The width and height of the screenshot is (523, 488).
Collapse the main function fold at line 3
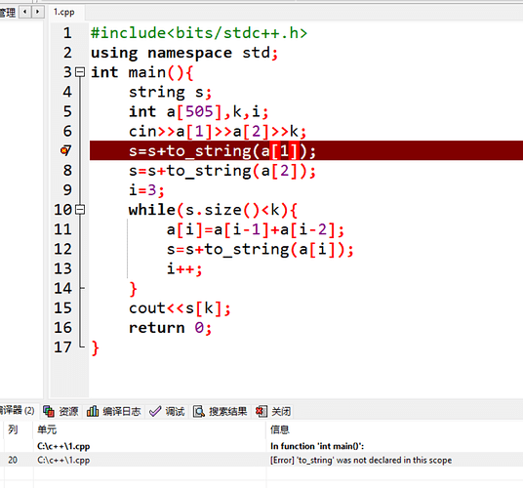[x=80, y=72]
